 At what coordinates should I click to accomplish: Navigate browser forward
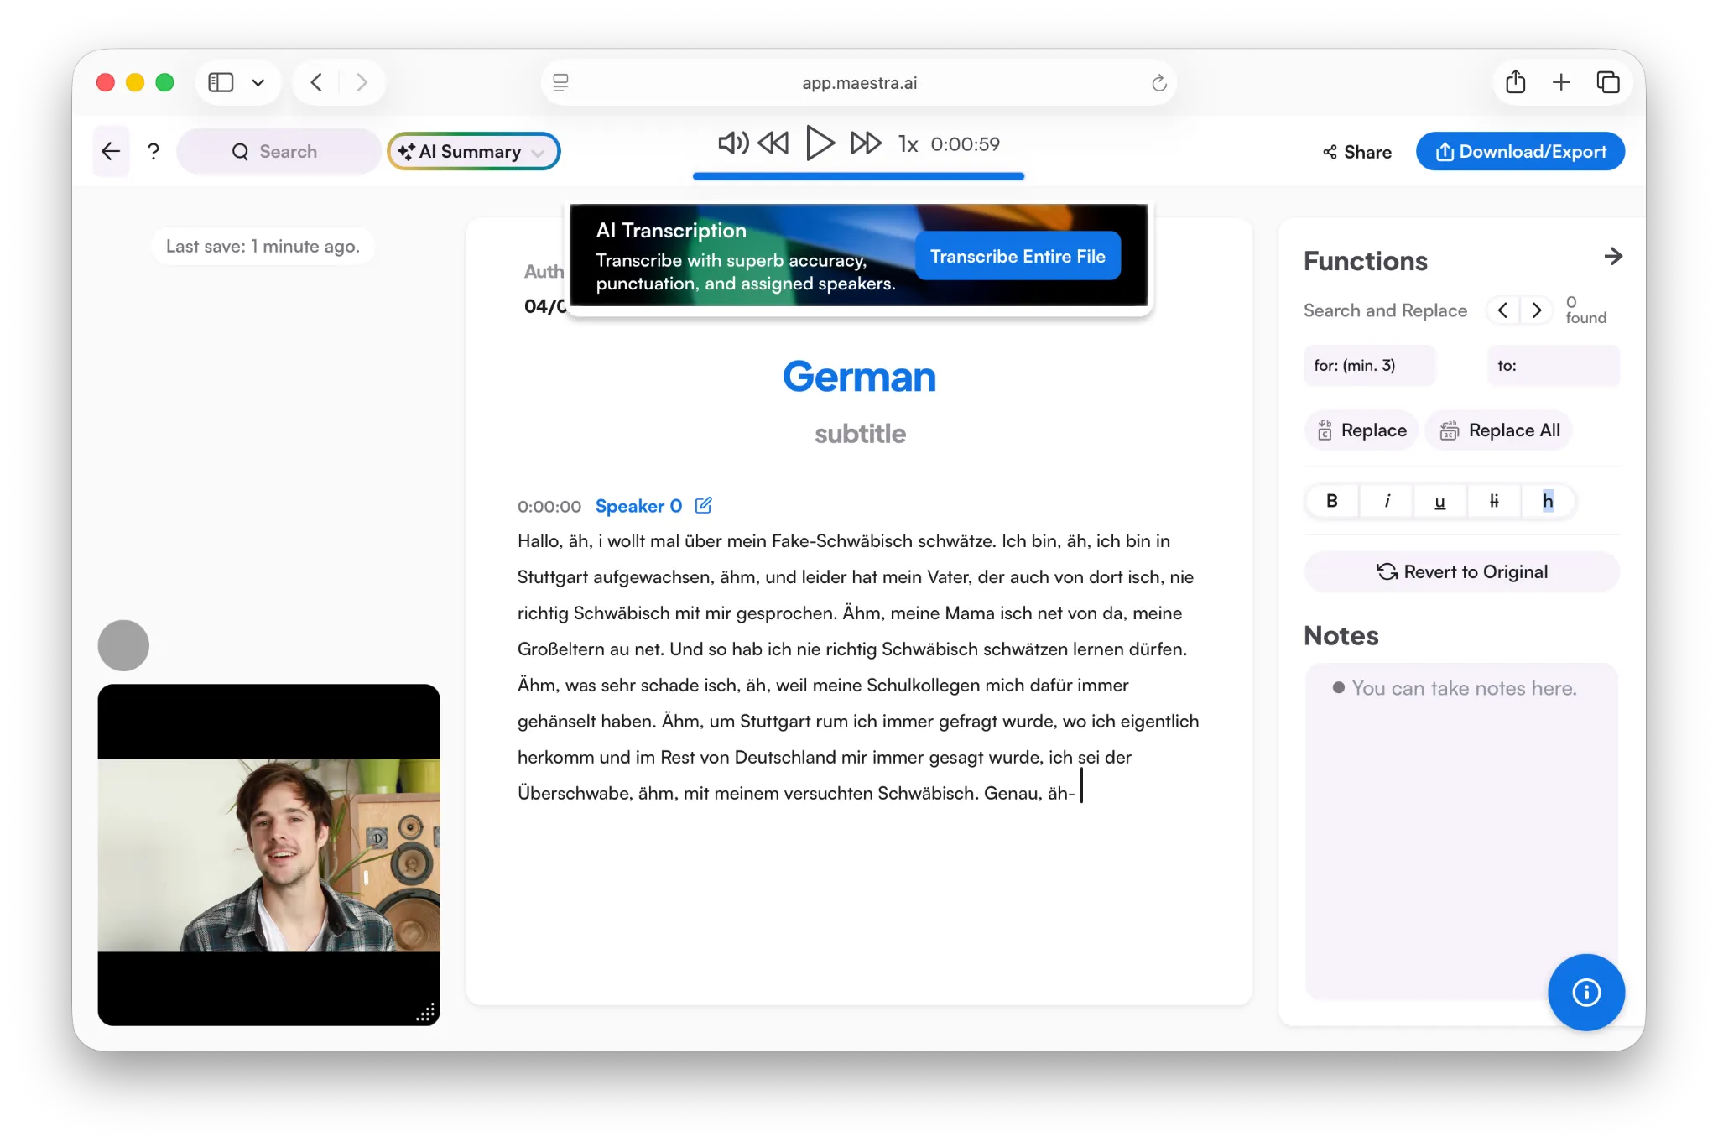pyautogui.click(x=362, y=82)
